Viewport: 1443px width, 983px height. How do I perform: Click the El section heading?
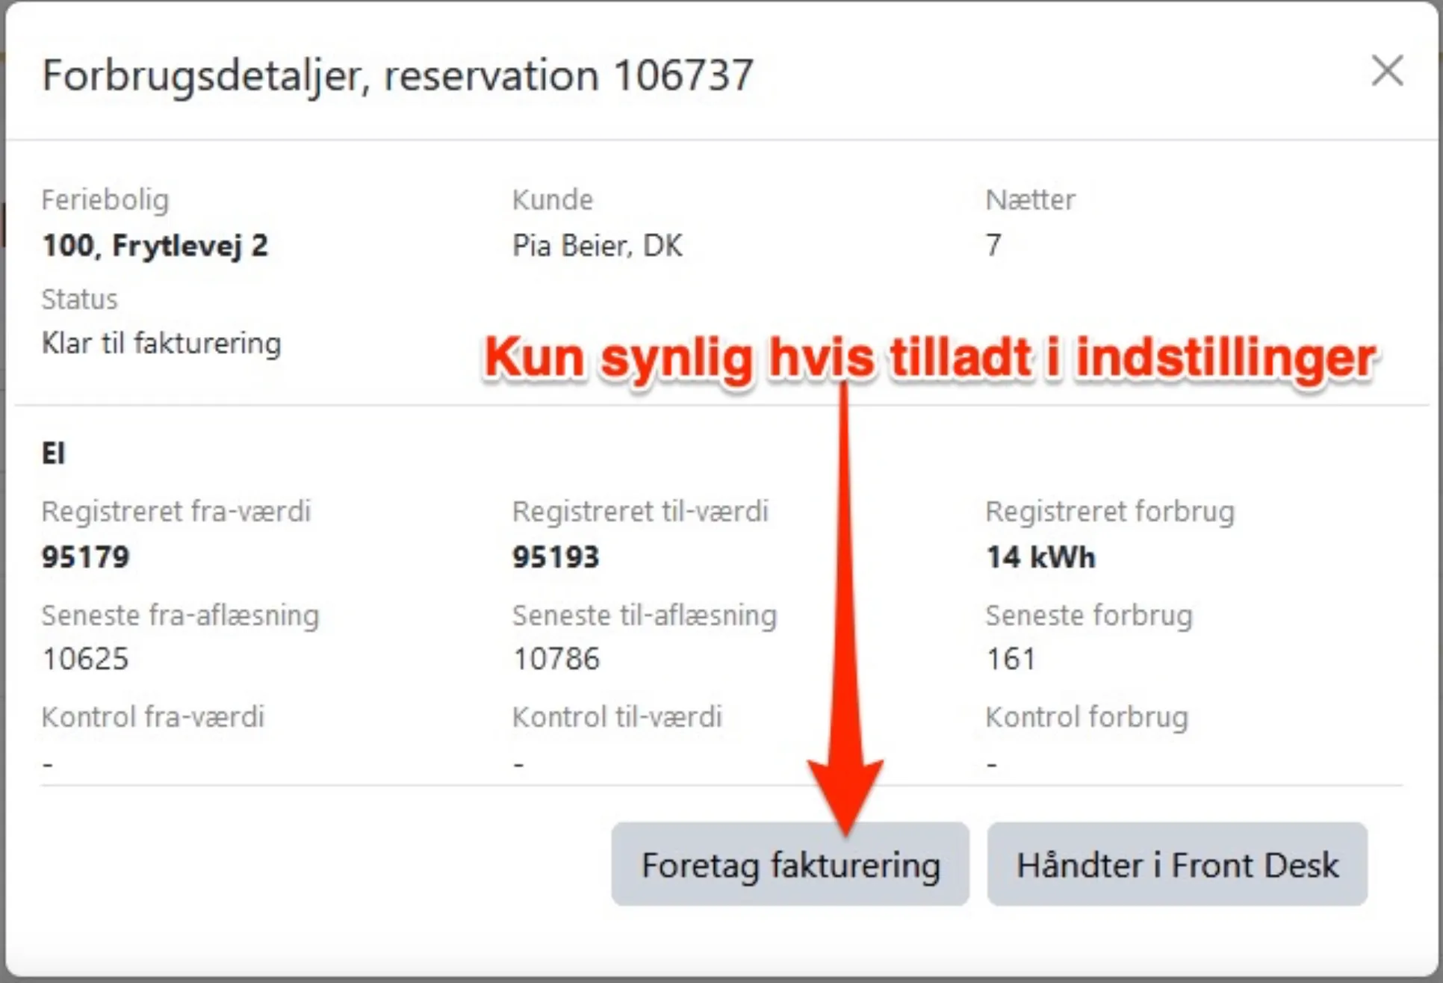click(x=53, y=453)
